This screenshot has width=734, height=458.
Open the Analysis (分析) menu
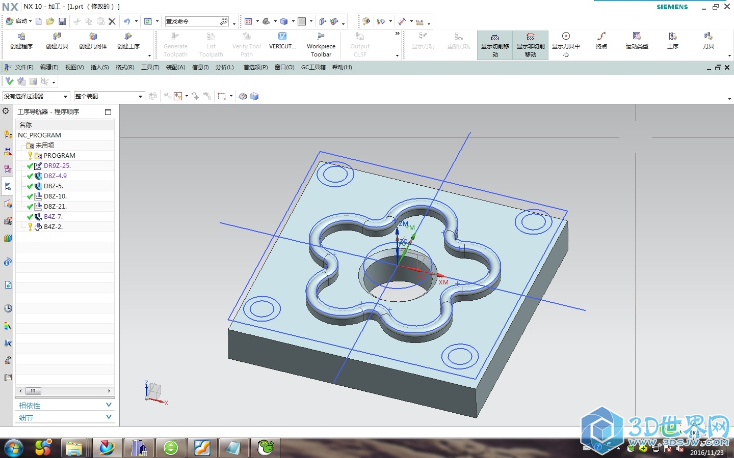click(224, 67)
